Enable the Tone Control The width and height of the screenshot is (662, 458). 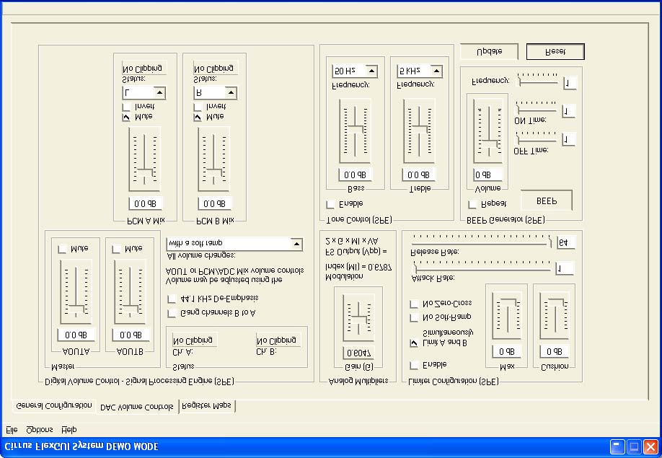coord(330,205)
